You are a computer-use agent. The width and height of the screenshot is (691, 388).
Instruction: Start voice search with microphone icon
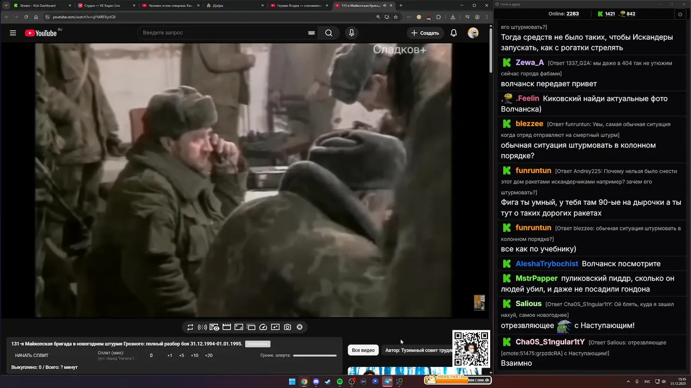tap(351, 33)
